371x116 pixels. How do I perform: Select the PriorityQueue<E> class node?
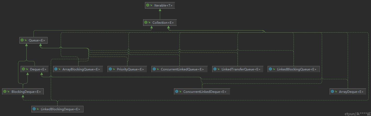tap(127, 69)
